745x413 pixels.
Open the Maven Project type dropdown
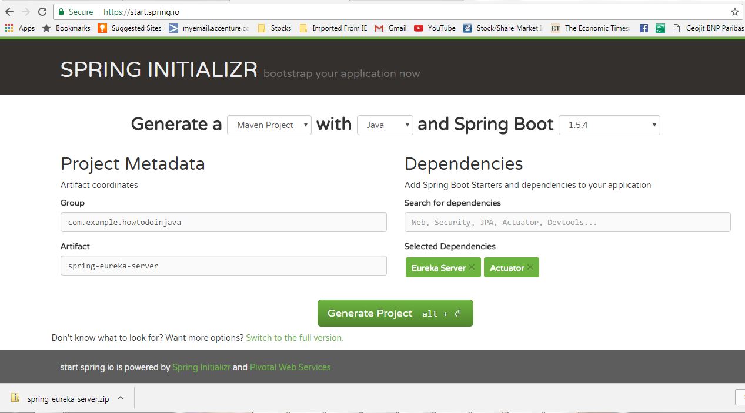pyautogui.click(x=269, y=125)
